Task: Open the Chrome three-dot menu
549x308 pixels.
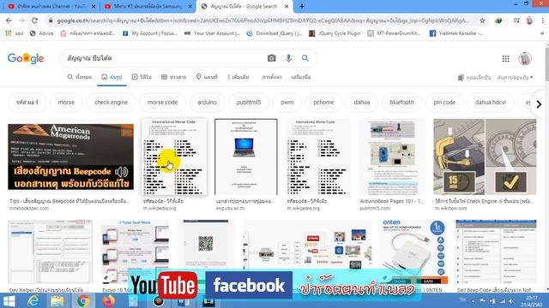Action: coord(543,21)
